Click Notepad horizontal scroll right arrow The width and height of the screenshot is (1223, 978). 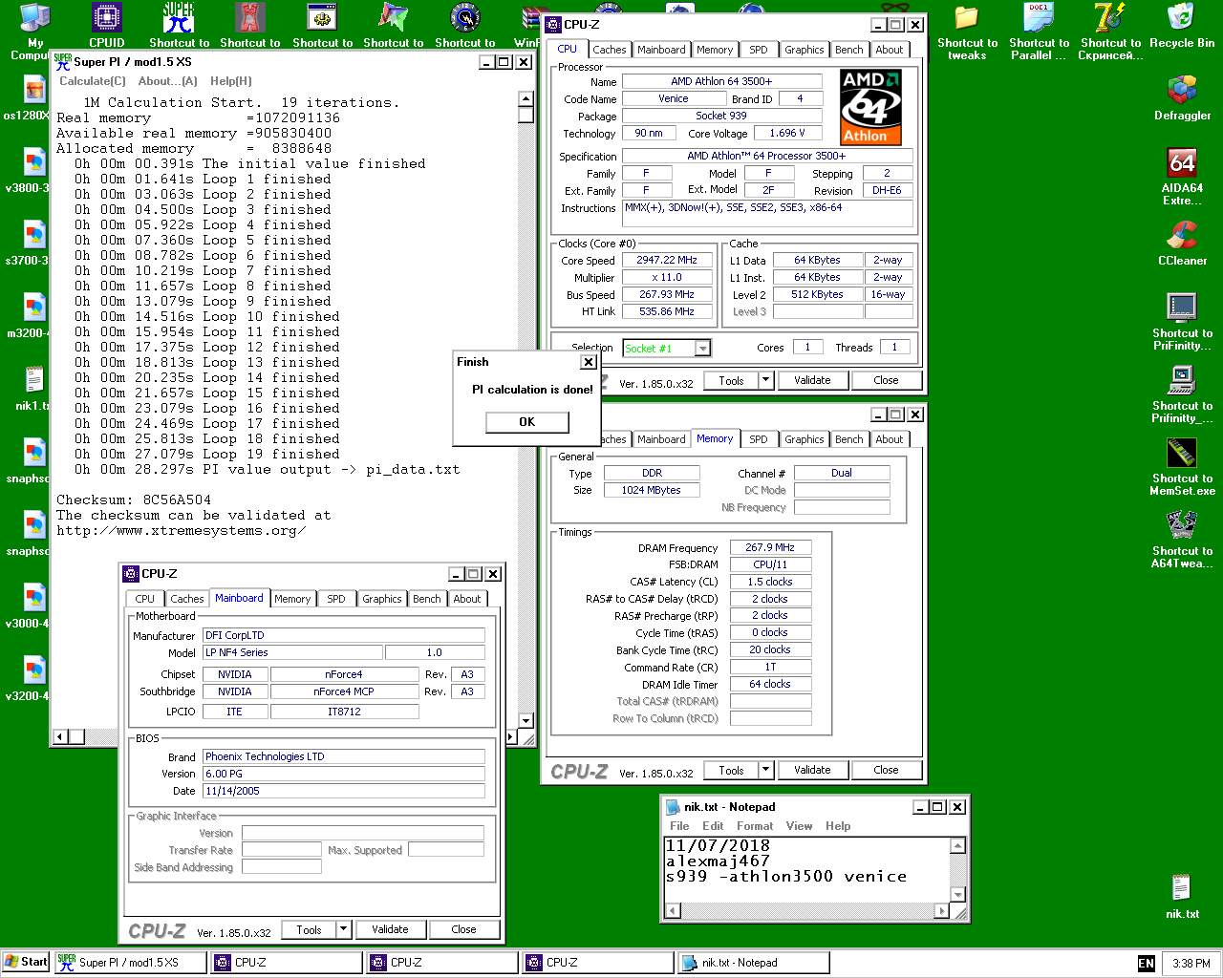click(x=942, y=911)
